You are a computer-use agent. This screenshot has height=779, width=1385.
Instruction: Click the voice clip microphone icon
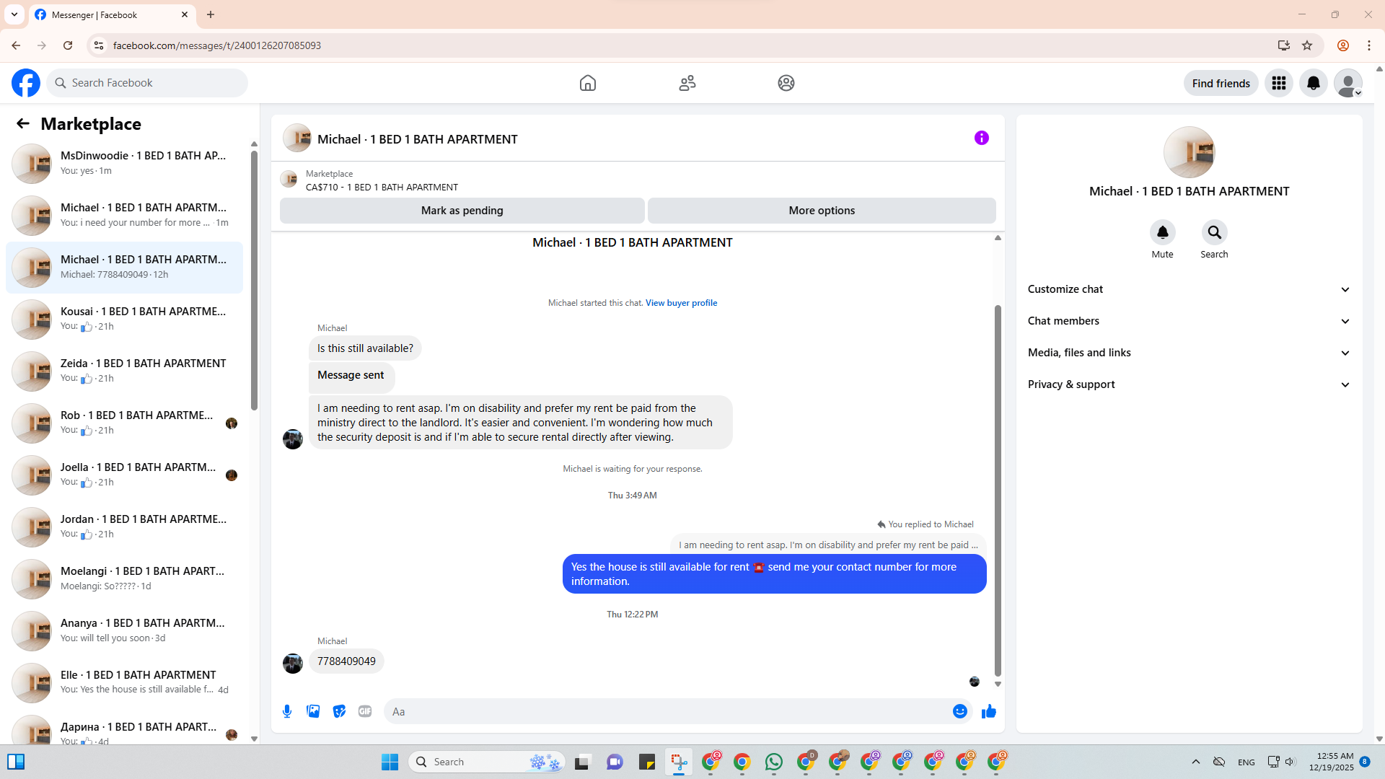pos(287,711)
